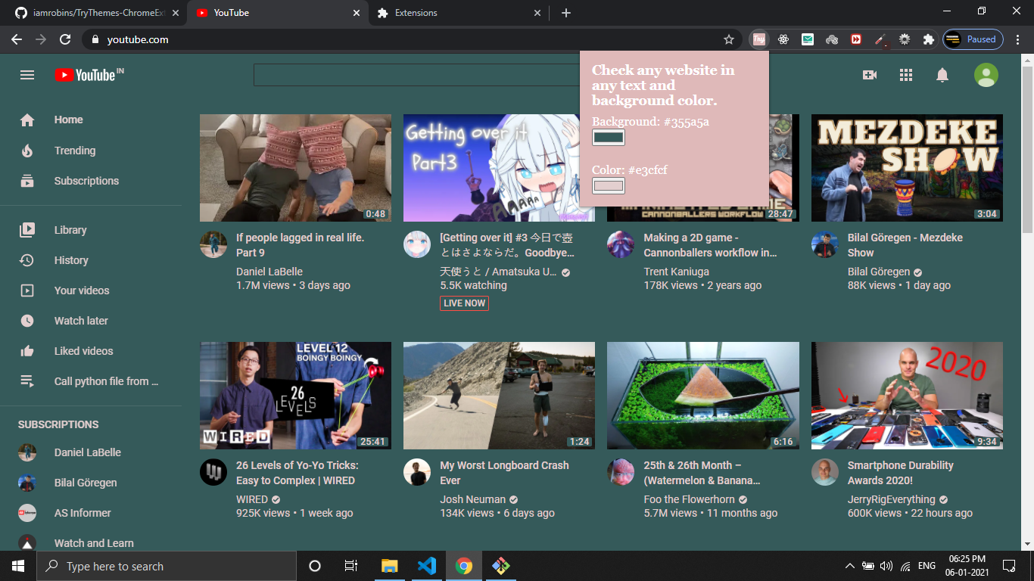Click the JerryRigEverything channel avatar beside video

click(825, 472)
